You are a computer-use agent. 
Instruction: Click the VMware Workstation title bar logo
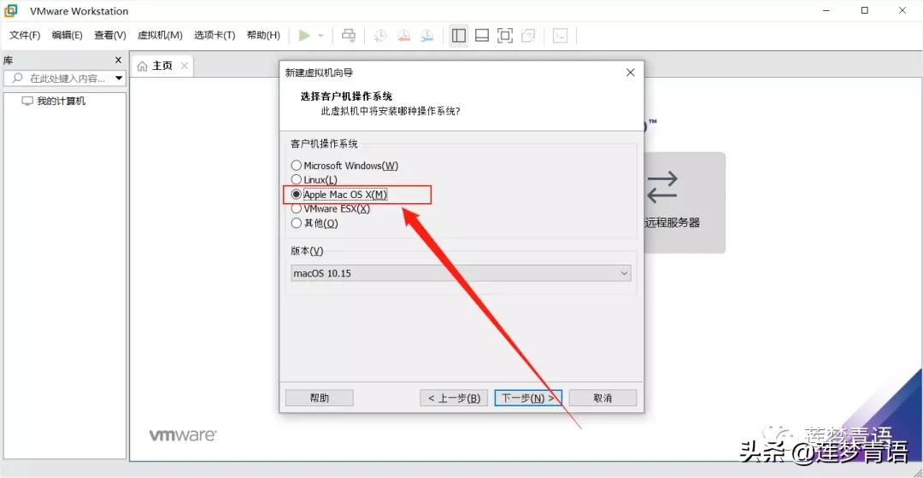coord(10,10)
